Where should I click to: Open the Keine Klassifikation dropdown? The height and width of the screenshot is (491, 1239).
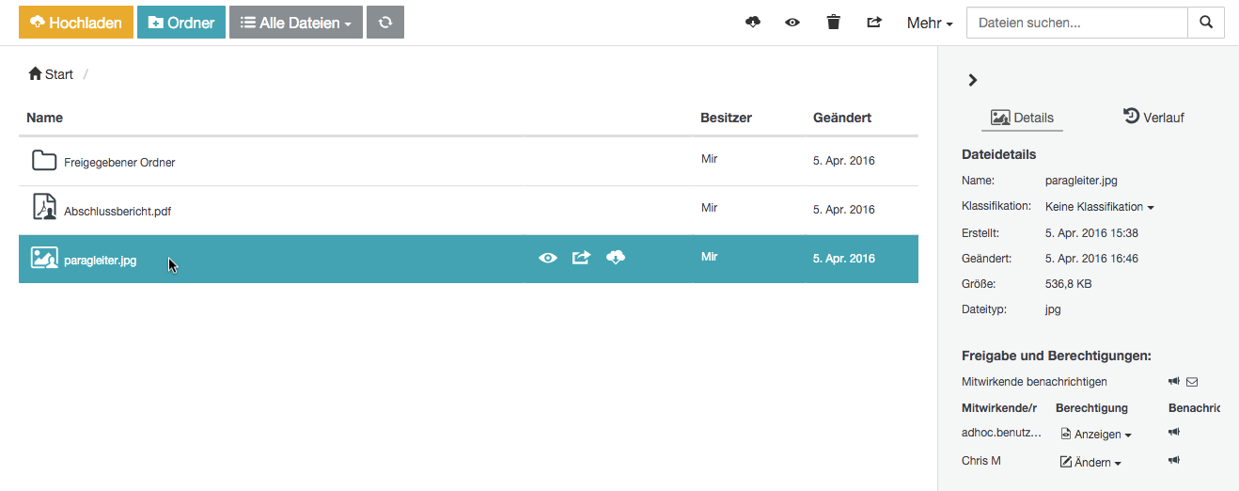click(x=1099, y=206)
